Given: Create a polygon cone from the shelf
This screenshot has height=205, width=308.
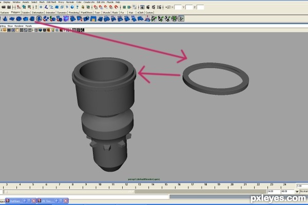Looking at the screenshot, I should tap(5, 19).
